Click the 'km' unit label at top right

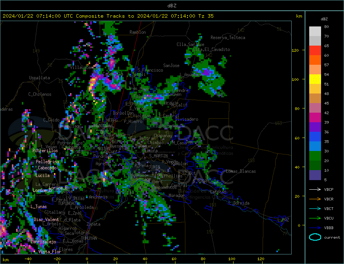(x=299, y=16)
